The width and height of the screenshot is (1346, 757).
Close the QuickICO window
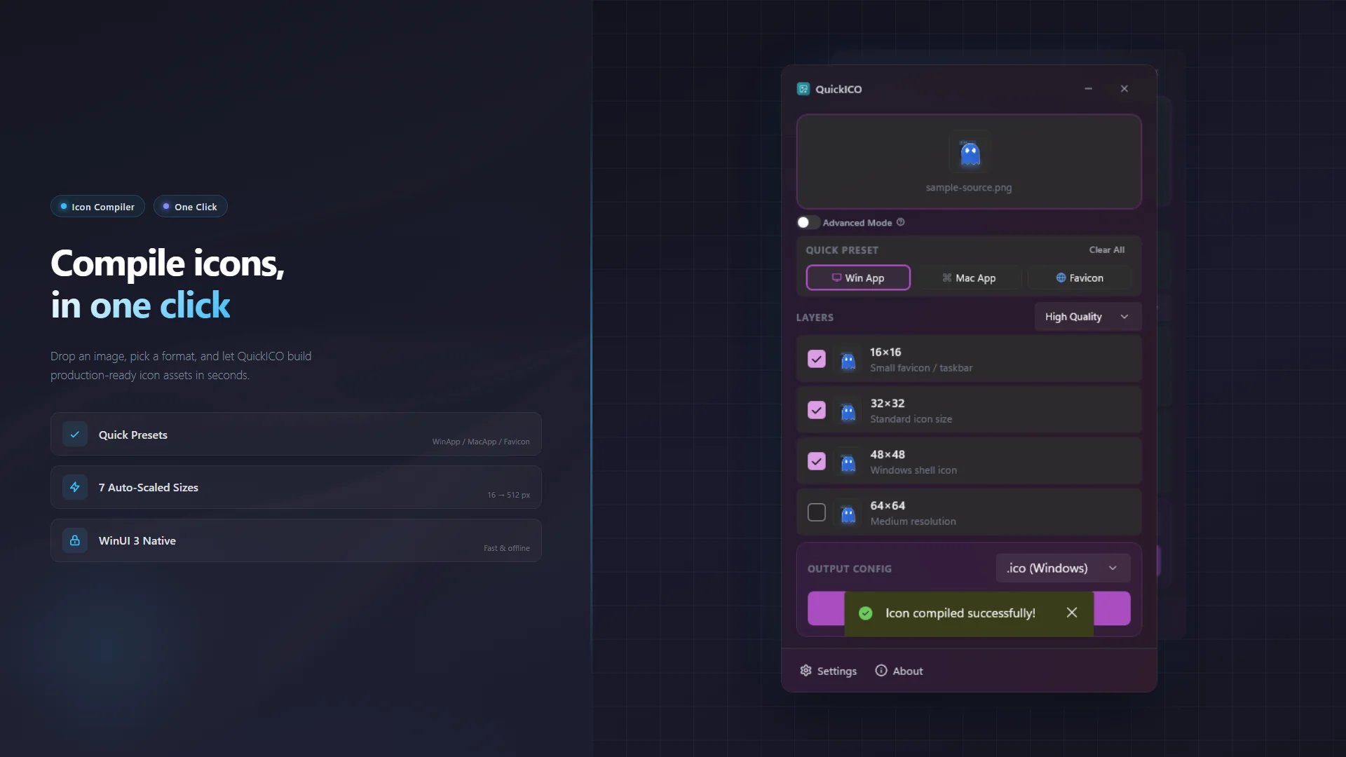(x=1124, y=89)
